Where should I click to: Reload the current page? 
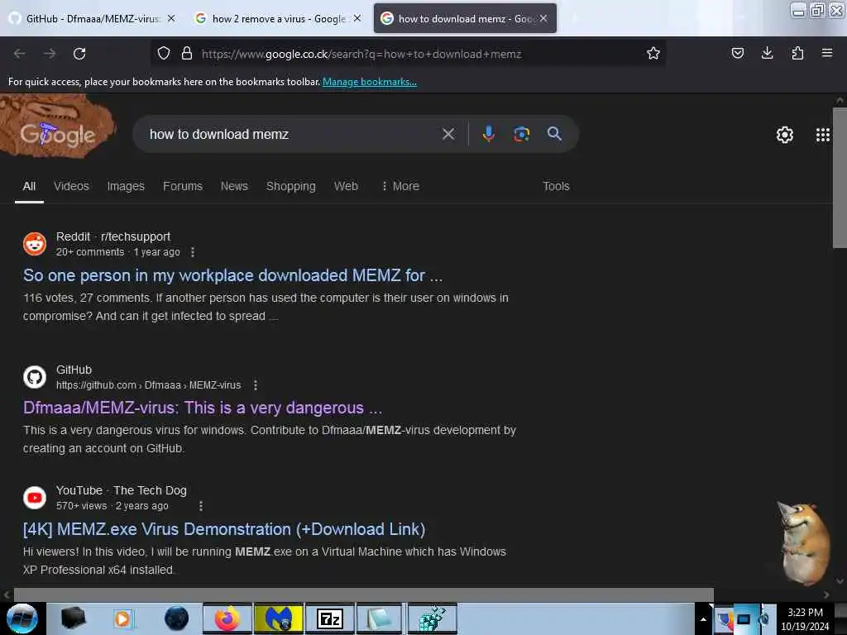(x=79, y=54)
